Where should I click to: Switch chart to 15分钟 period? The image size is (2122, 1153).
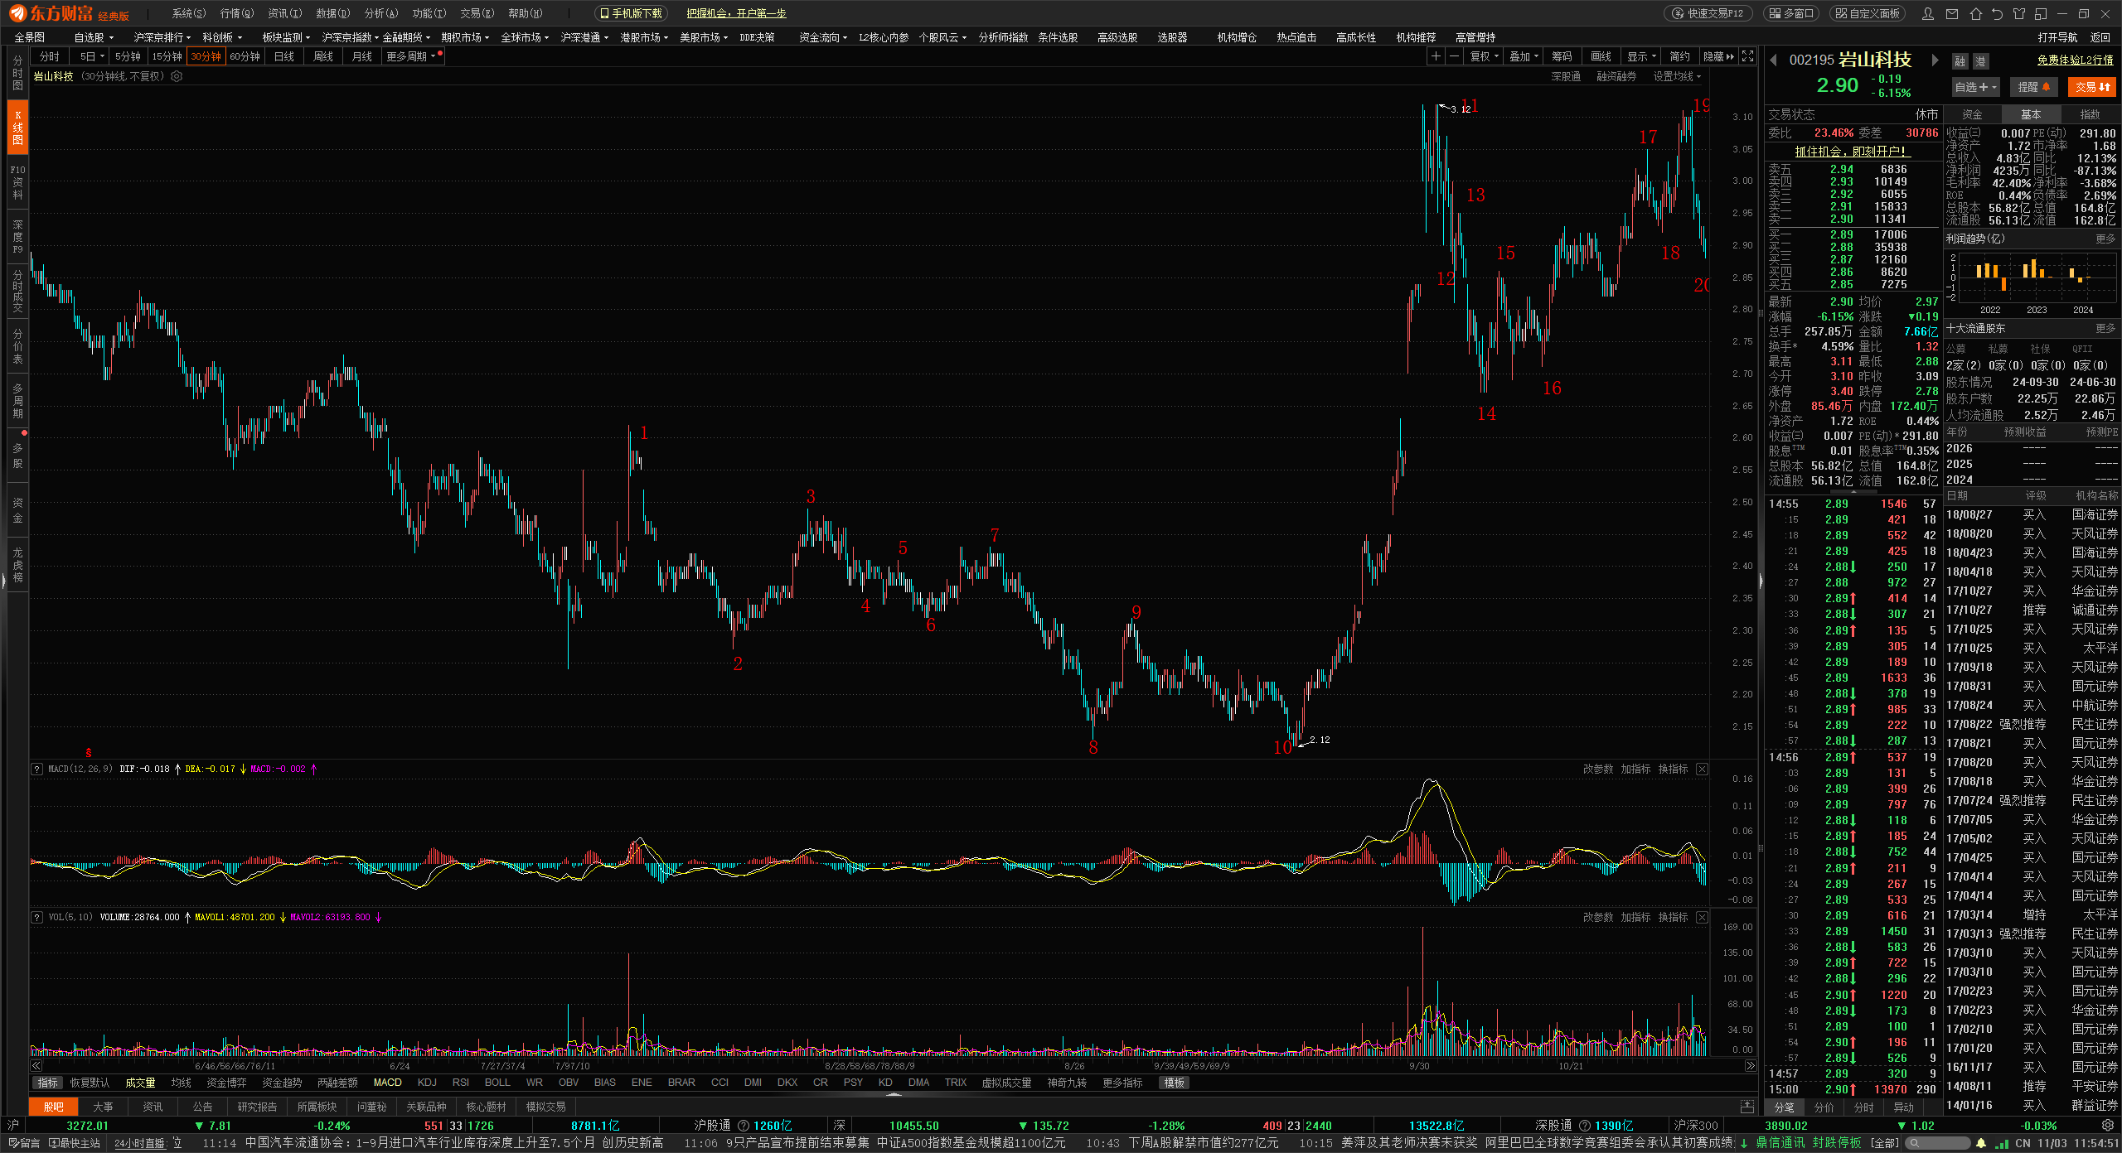pos(167,56)
